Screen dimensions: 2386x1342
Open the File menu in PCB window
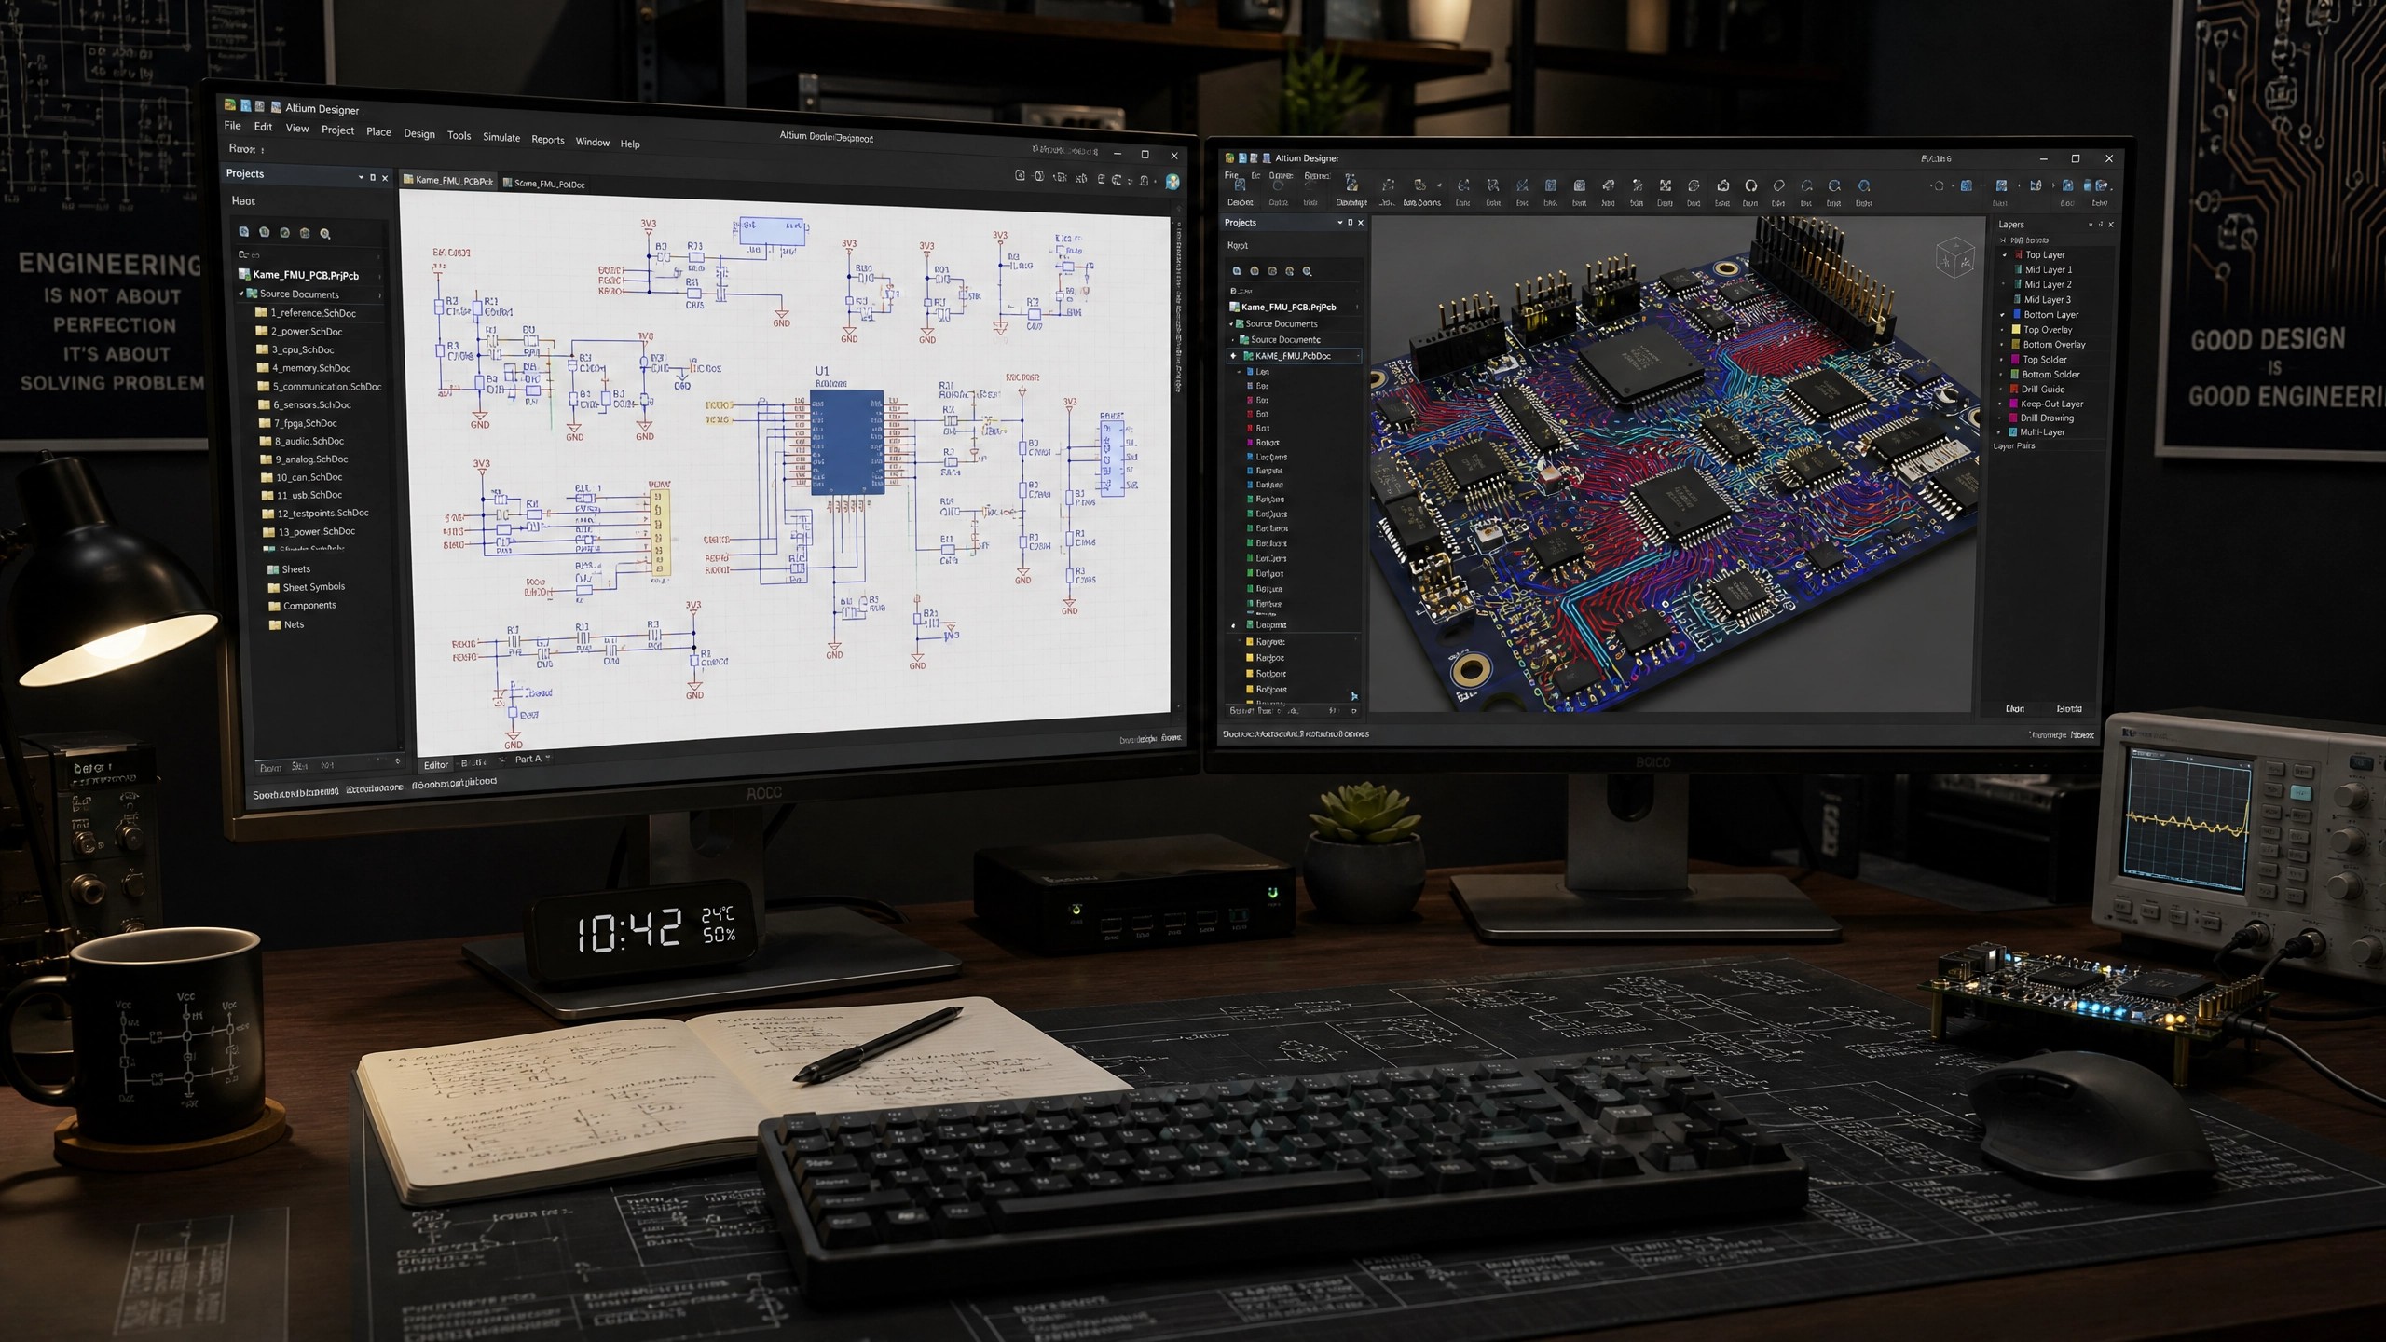[1231, 175]
